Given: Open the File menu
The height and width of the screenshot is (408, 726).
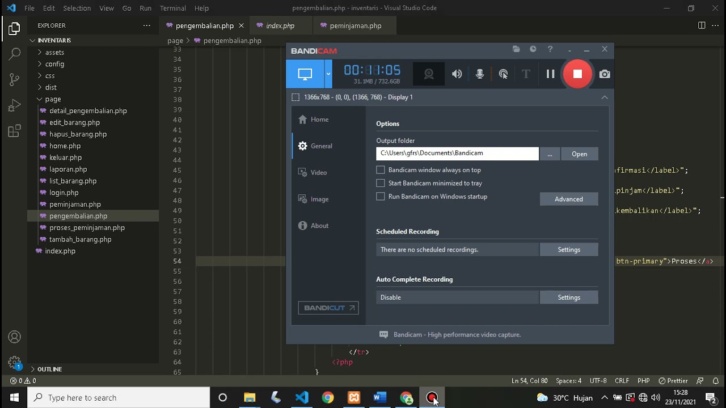Looking at the screenshot, I should (29, 8).
